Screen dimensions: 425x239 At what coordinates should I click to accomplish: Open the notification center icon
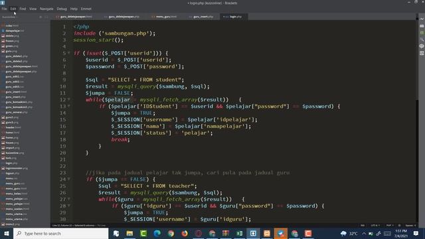tap(416, 233)
